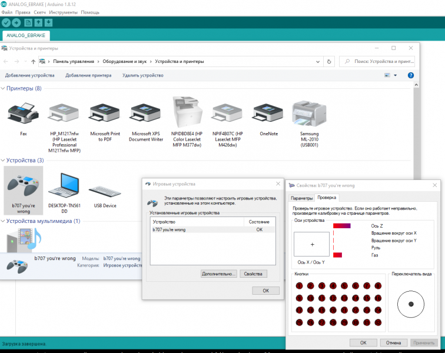Screen dimensions: 445x353
Task: Click the Состояние column header
Action: [x=260, y=222]
